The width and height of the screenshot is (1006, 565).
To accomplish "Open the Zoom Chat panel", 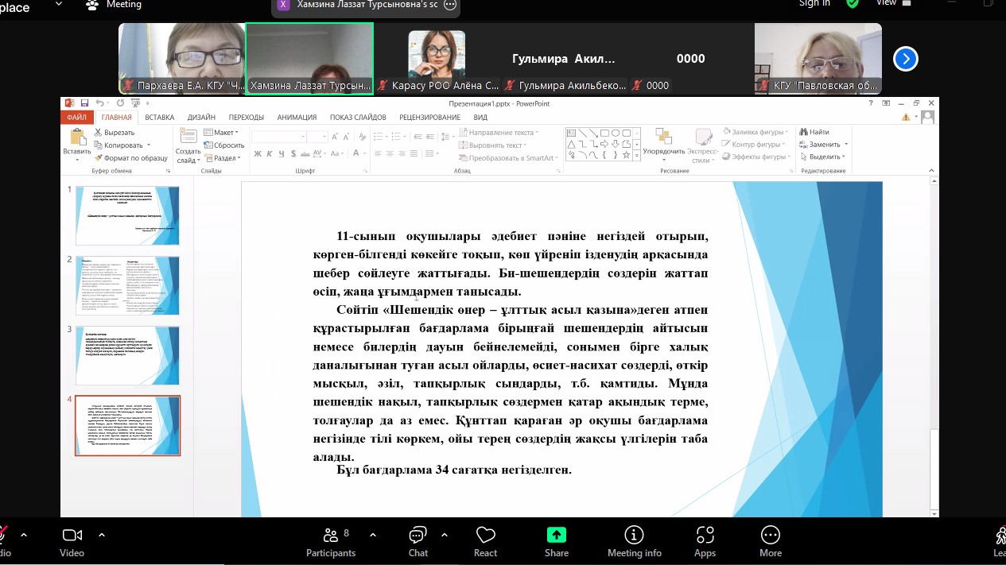I will tap(418, 540).
